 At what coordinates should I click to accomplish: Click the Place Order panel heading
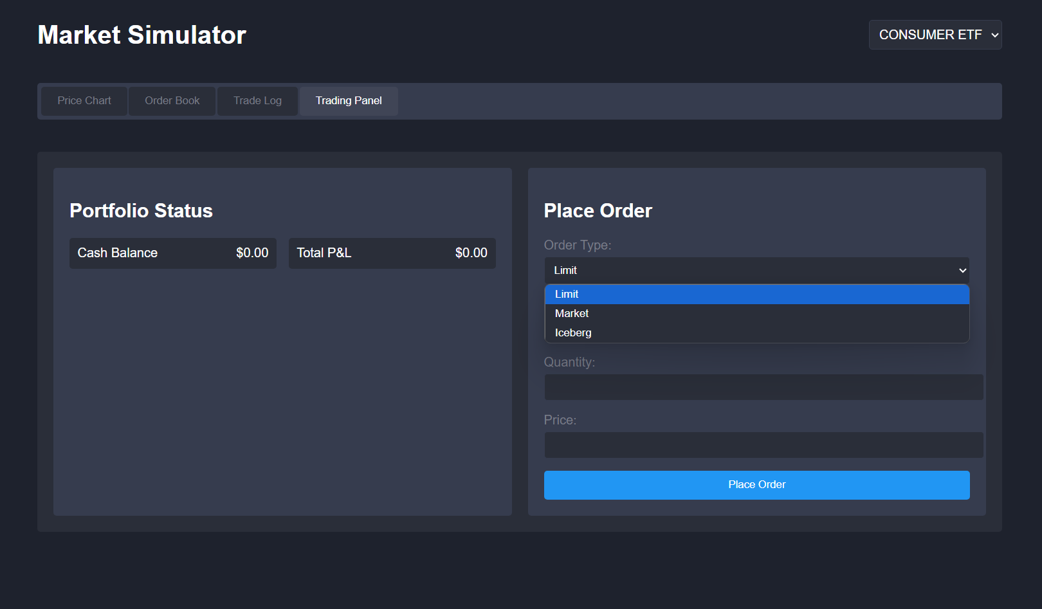[598, 211]
